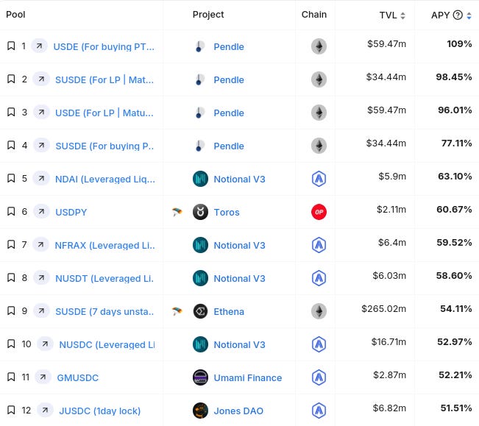Open SUSDE (For LP | Mat... pool link
This screenshot has width=479, height=426.
[x=104, y=79]
